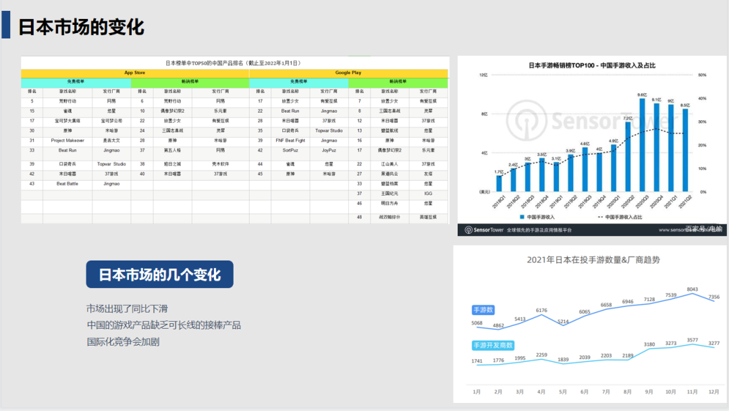The width and height of the screenshot is (729, 411).
Task: Click bullet 国际化竞争会加剧
Action: coord(124,341)
